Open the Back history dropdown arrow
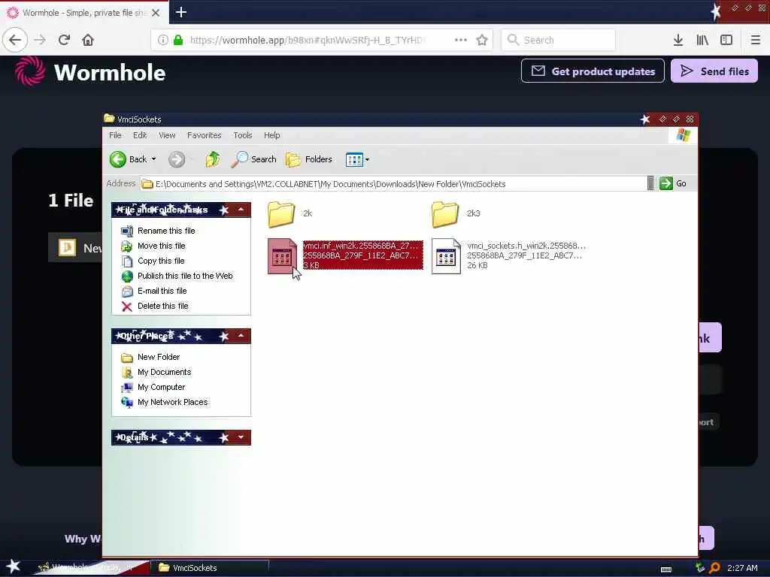Screen dimensions: 770x577 click(153, 159)
